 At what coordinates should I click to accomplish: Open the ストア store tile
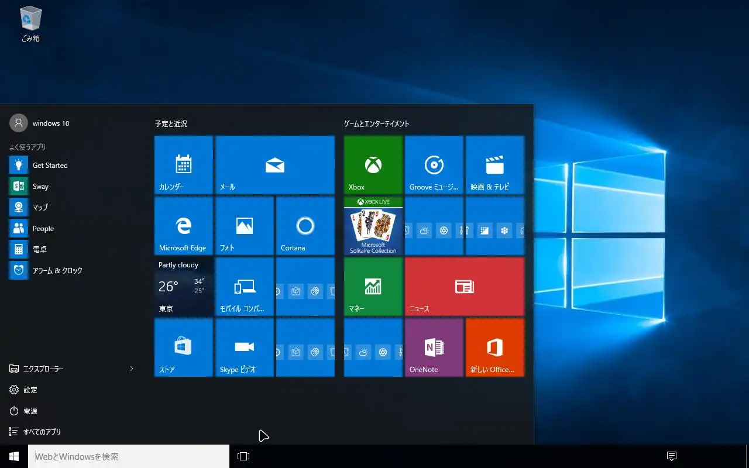[184, 347]
